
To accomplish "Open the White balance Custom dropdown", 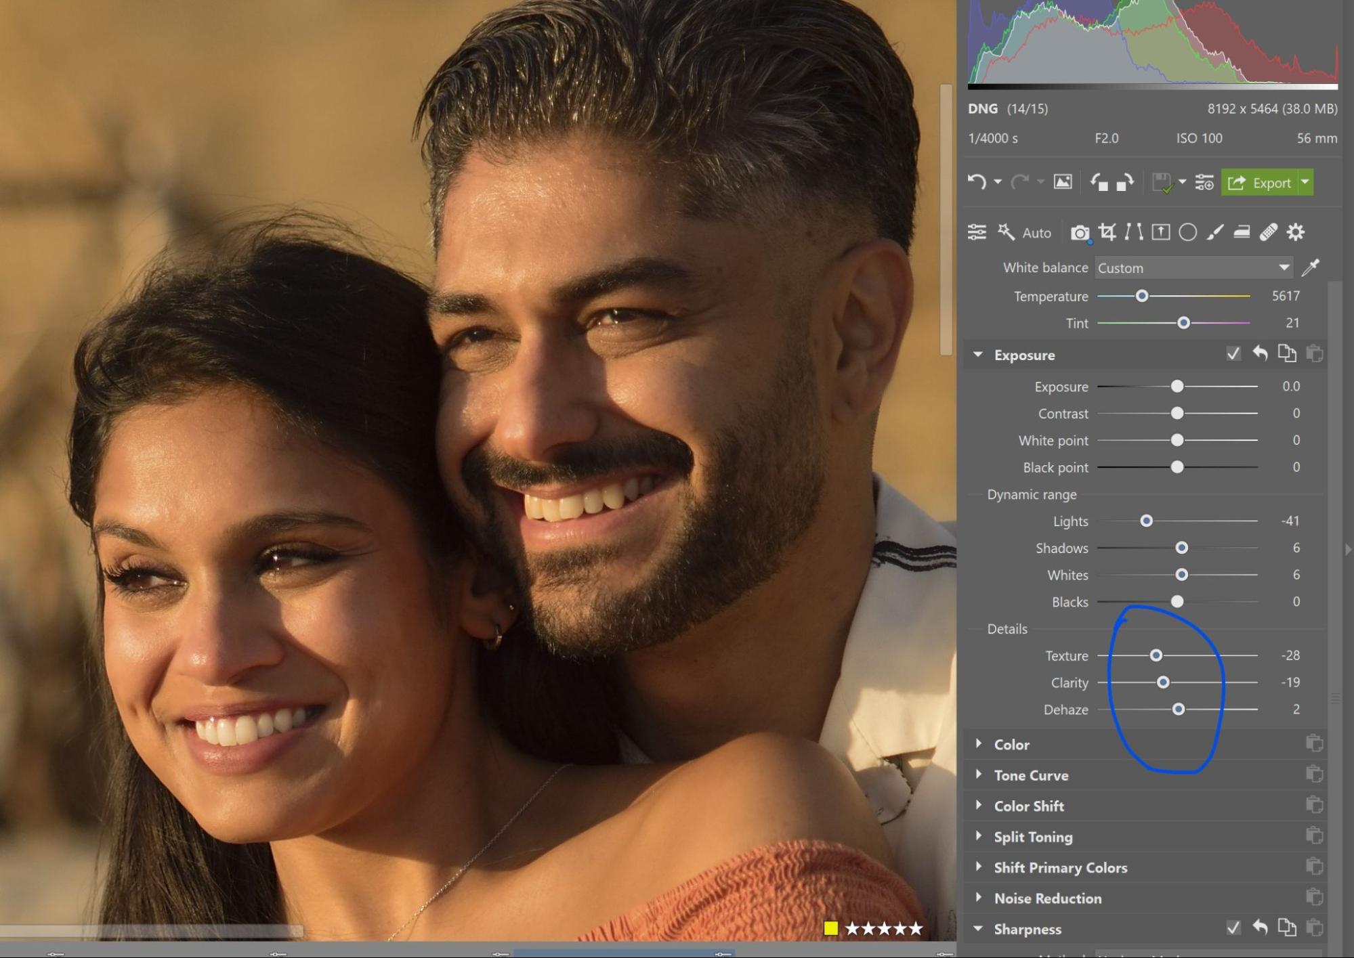I will 1193,267.
